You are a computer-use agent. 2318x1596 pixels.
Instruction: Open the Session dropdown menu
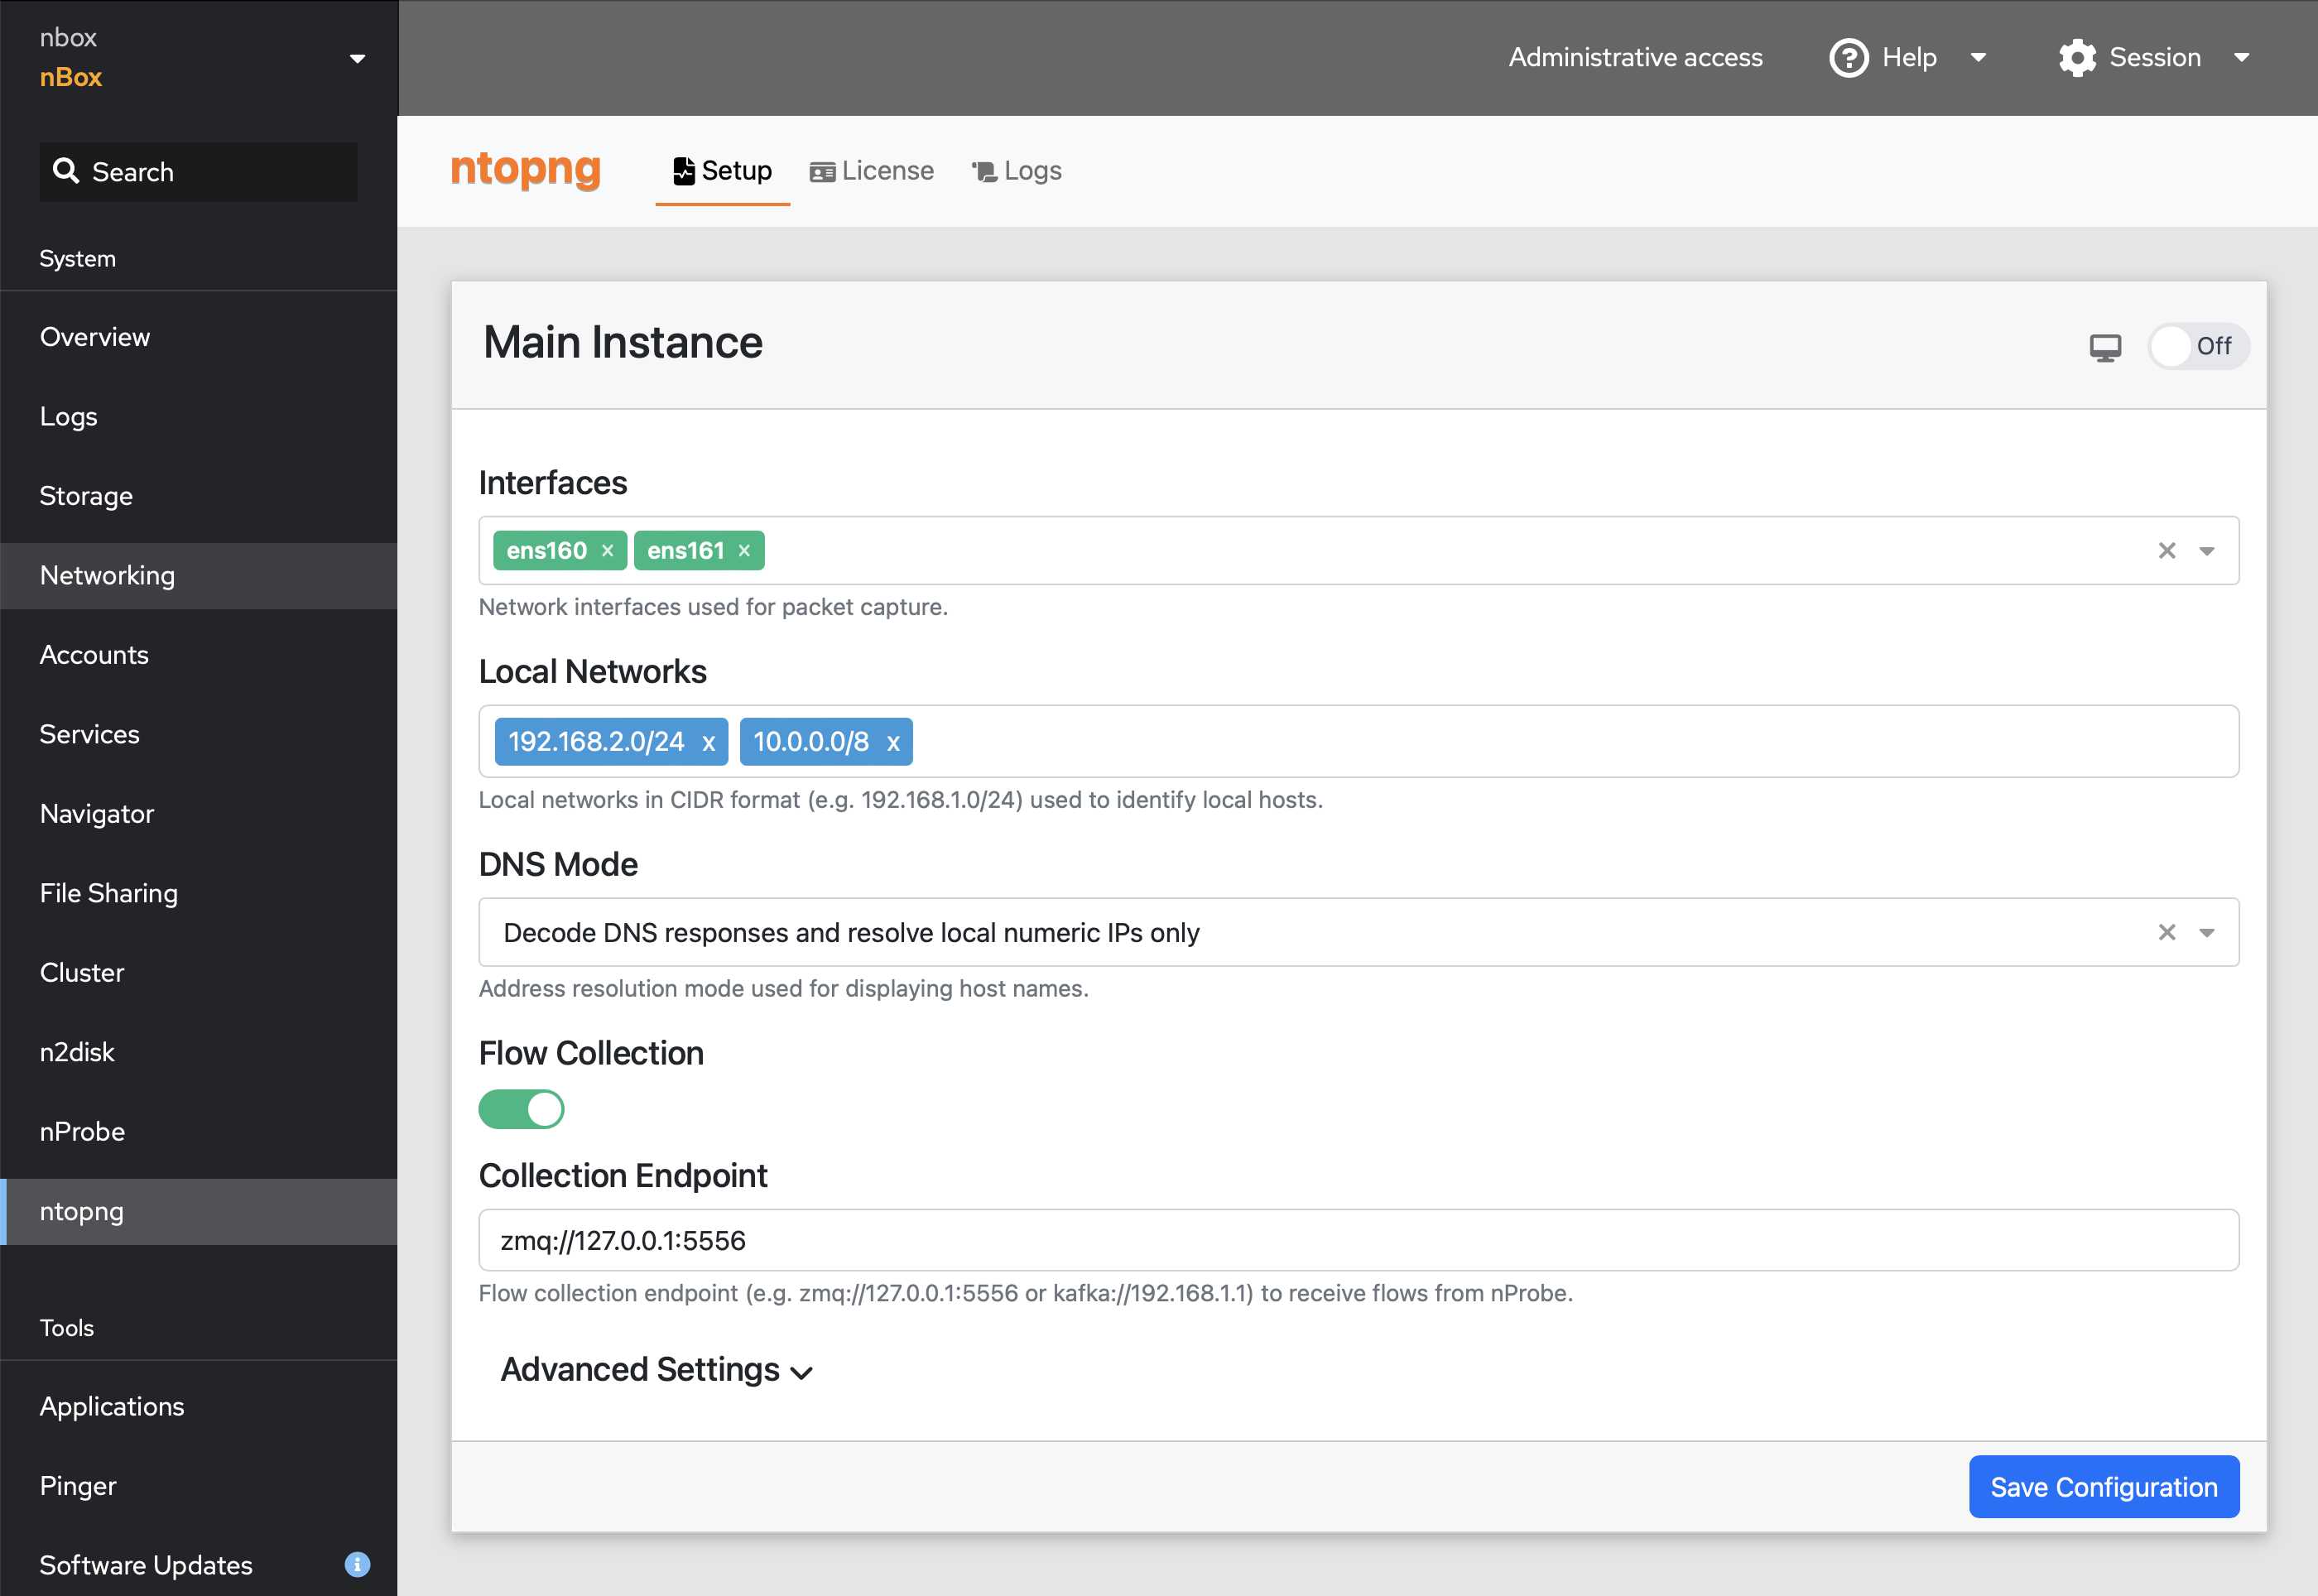click(x=2156, y=58)
